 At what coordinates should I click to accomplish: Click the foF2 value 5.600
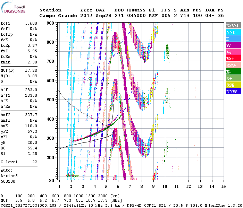(x=31, y=23)
